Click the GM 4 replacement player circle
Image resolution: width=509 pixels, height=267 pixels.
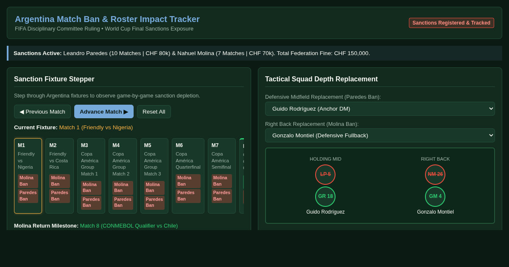435,197
